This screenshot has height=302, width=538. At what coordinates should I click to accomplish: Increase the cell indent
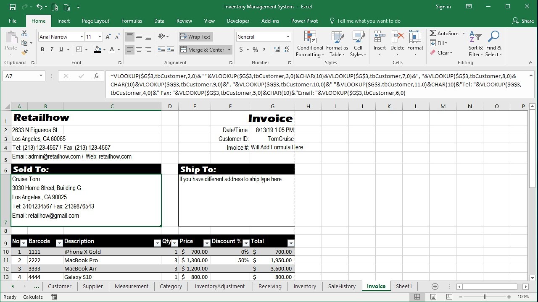(x=171, y=49)
